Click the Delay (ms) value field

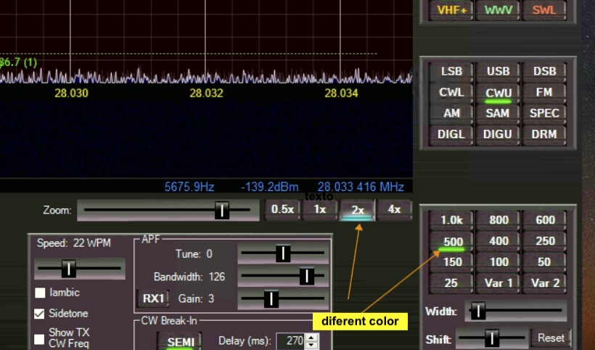click(x=292, y=341)
